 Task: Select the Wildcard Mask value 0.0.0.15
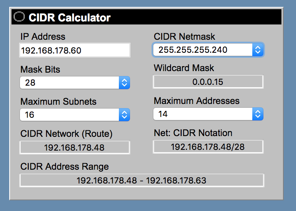[x=208, y=82]
